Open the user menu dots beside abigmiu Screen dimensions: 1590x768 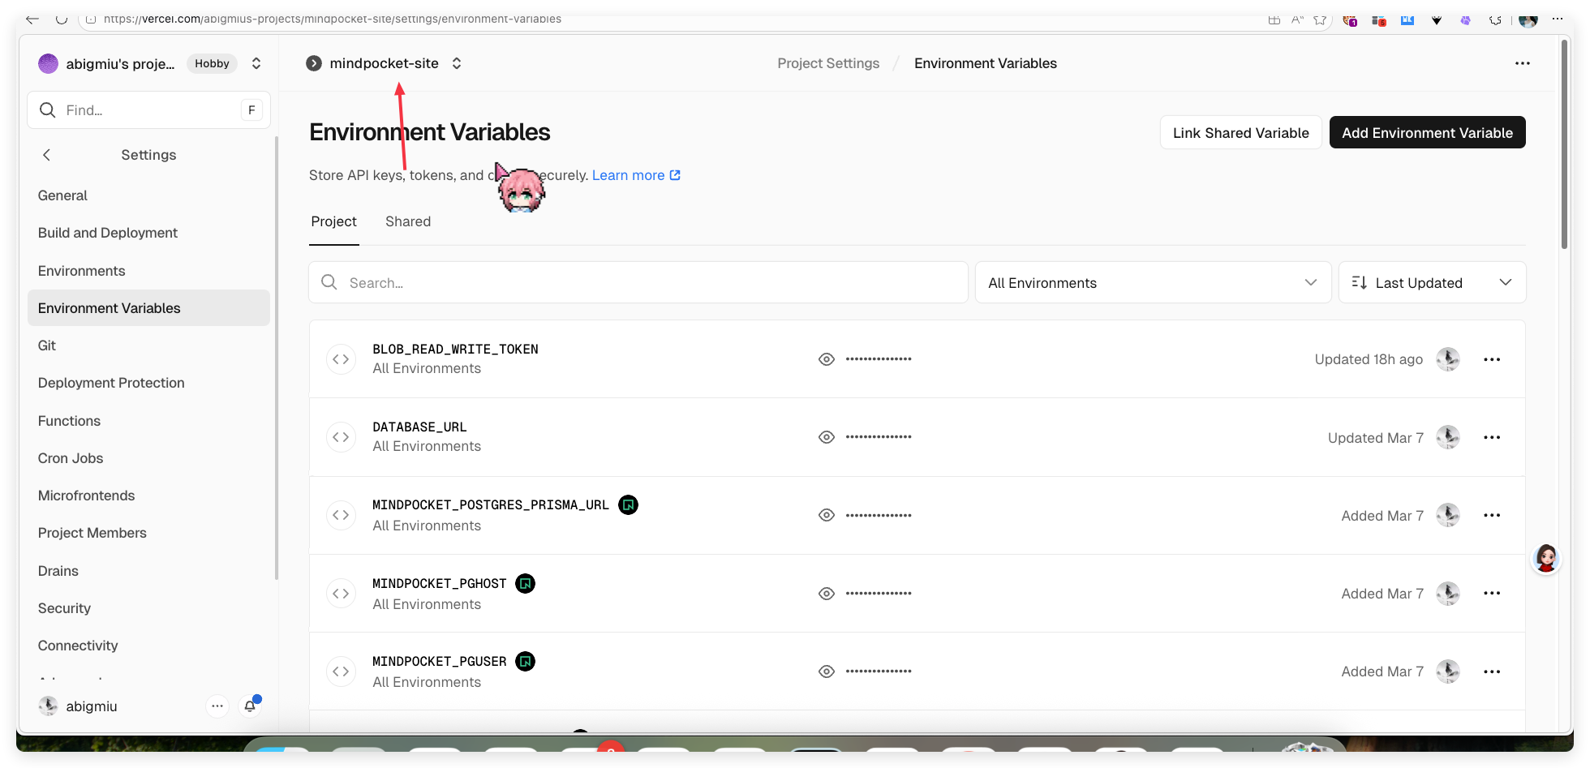[217, 706]
